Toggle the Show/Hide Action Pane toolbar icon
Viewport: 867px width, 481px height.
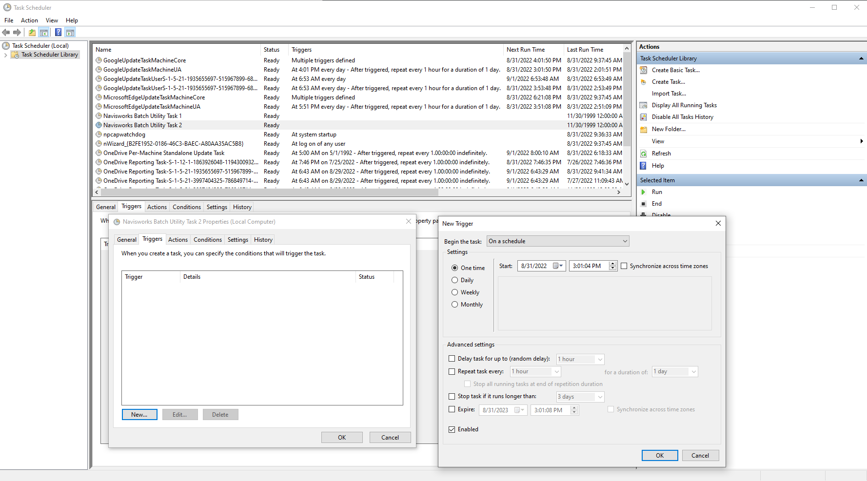pos(70,33)
